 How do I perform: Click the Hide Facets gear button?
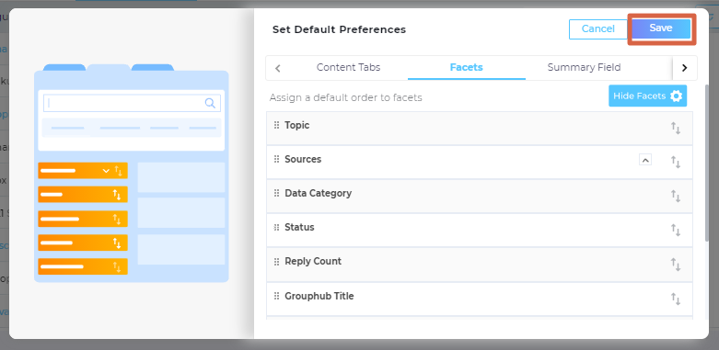[x=647, y=96]
